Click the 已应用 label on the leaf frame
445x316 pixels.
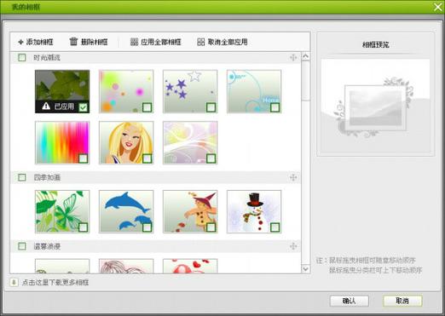pyautogui.click(x=64, y=106)
